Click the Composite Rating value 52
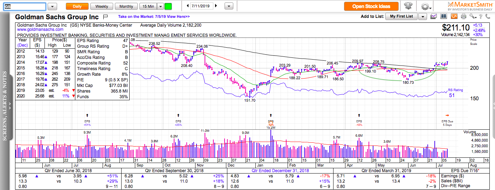The width and height of the screenshot is (495, 190). coord(125,63)
